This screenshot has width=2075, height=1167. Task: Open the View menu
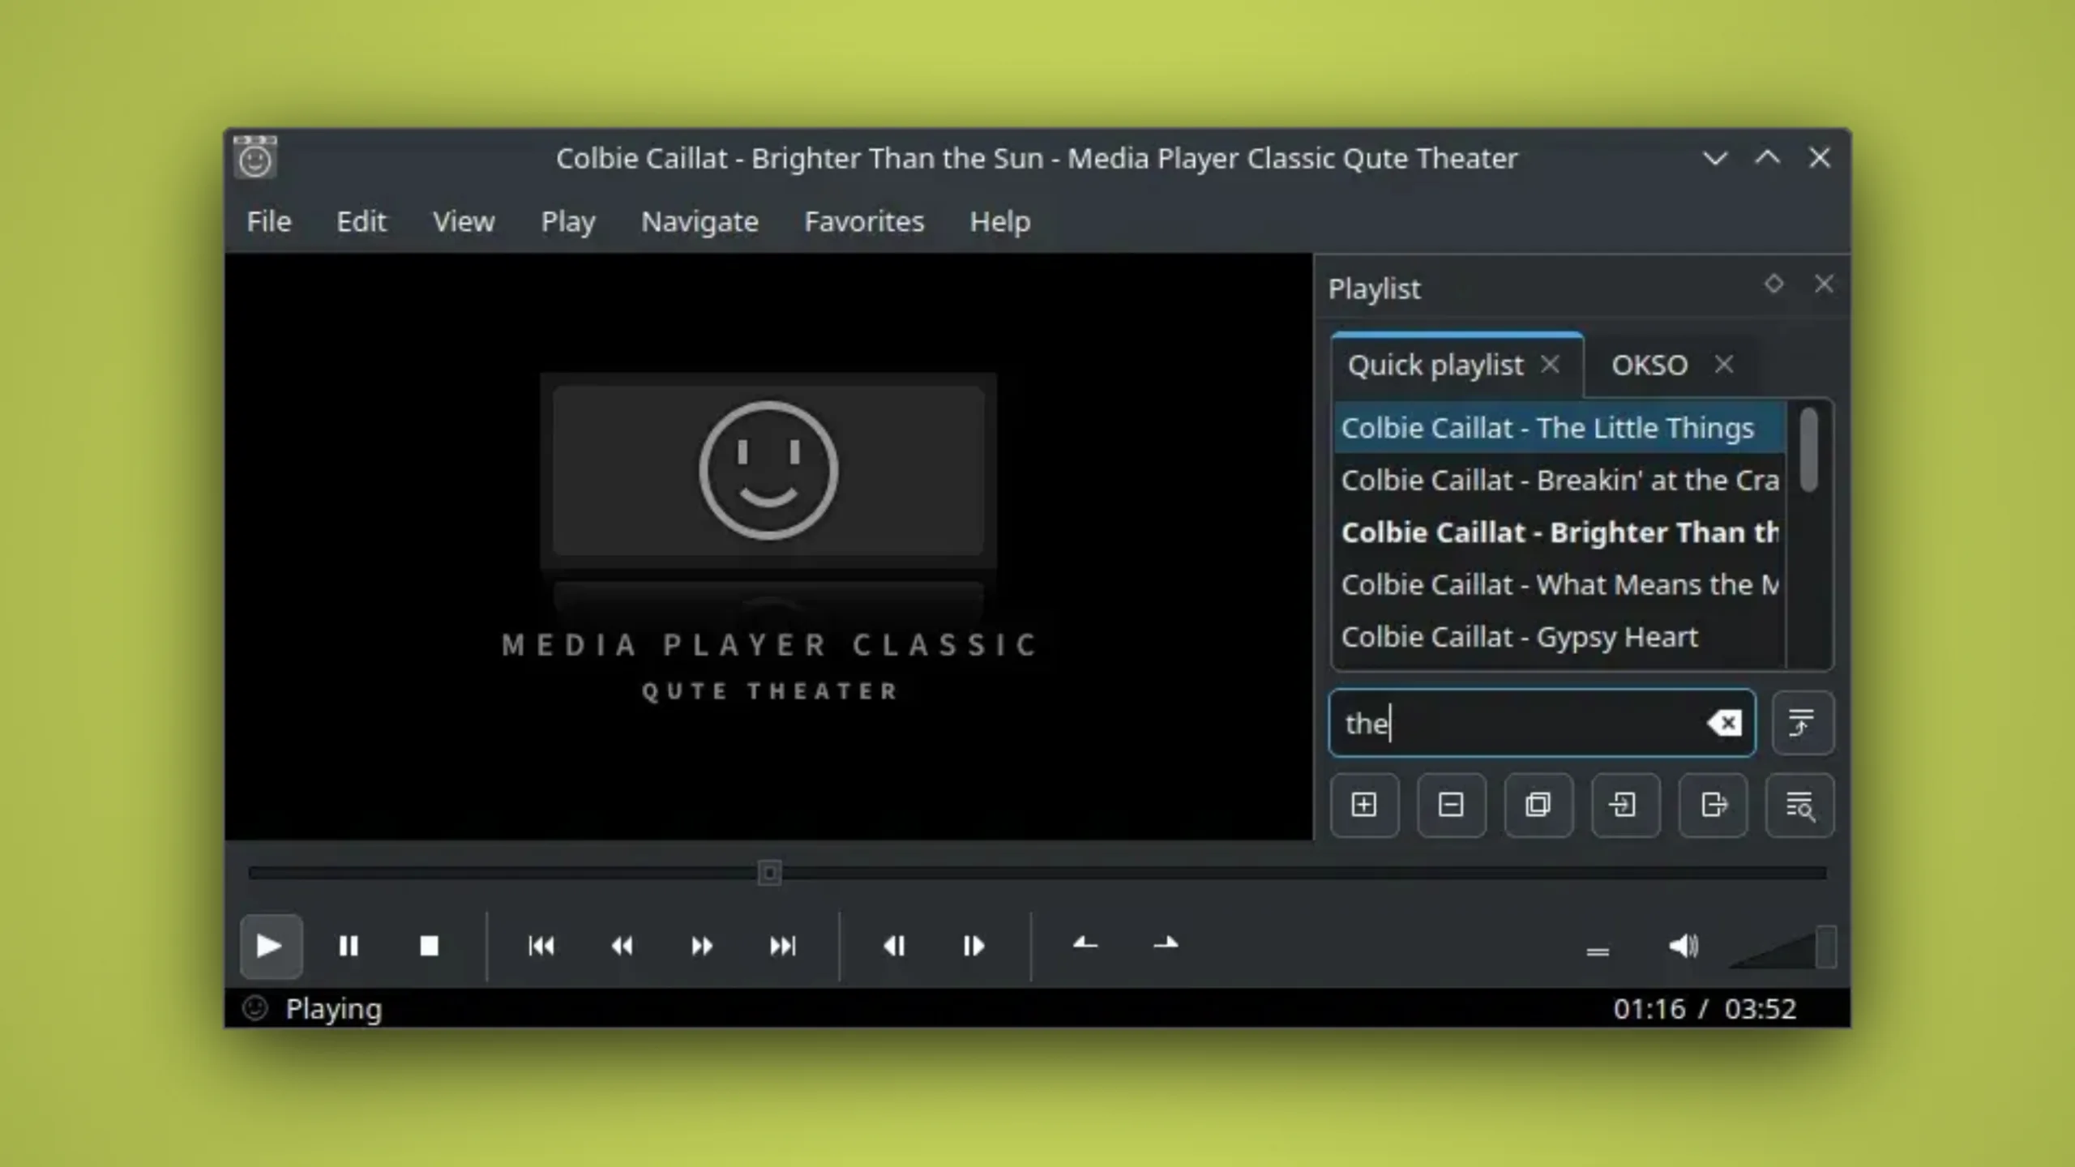[464, 221]
